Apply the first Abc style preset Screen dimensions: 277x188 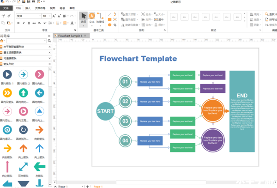174,17
